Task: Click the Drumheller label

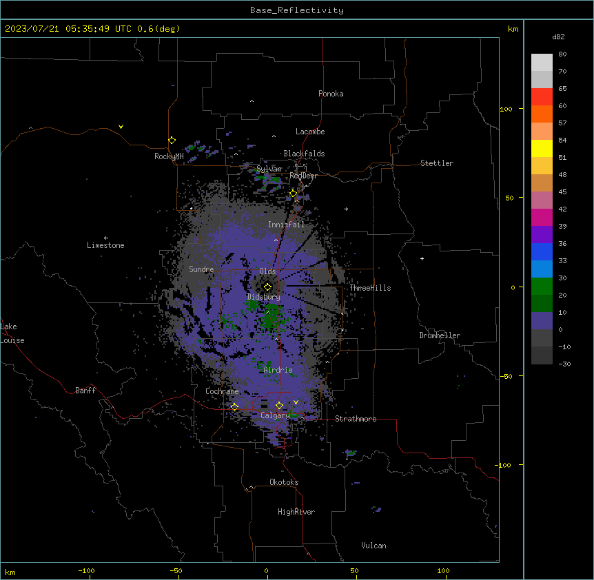Action: coord(440,335)
